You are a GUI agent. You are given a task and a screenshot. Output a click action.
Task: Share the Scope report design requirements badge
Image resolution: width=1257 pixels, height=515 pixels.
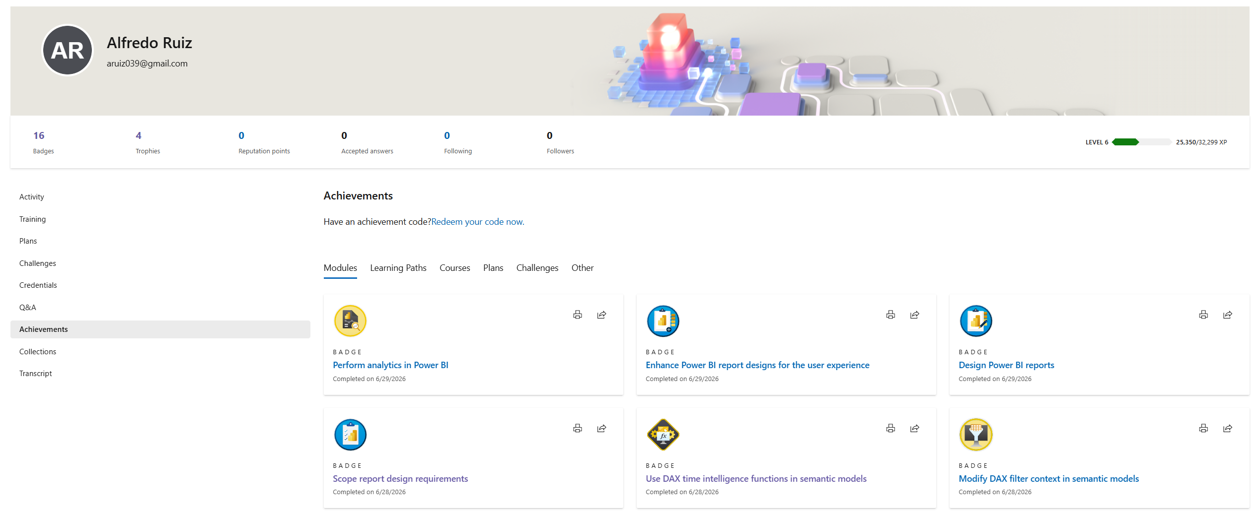coord(601,428)
